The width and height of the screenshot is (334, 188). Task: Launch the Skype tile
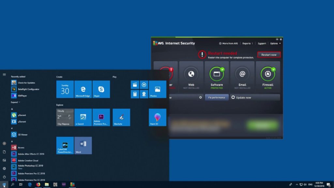click(x=101, y=89)
